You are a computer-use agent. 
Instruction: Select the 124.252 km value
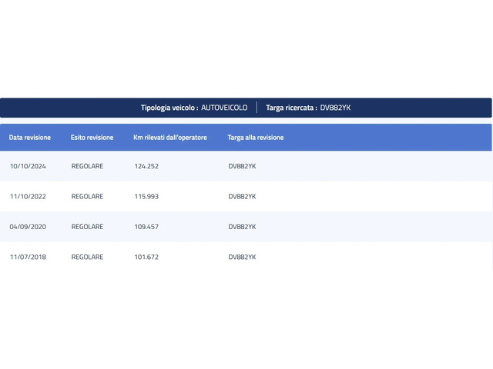point(146,166)
